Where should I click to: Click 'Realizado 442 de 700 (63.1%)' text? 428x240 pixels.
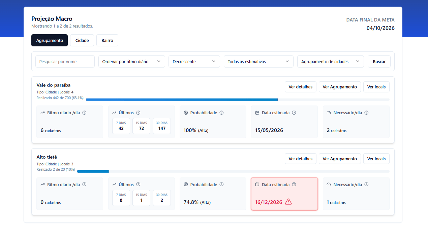[x=60, y=98]
